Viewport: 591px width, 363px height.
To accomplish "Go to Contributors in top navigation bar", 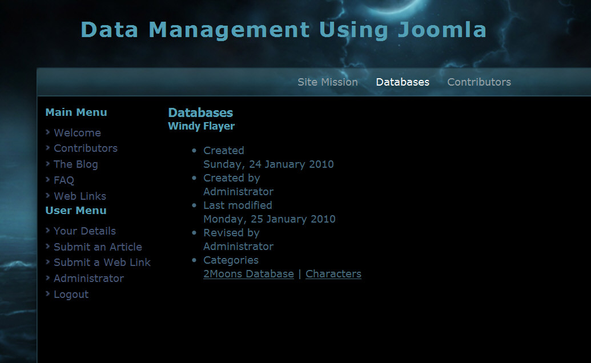I will pyautogui.click(x=479, y=82).
